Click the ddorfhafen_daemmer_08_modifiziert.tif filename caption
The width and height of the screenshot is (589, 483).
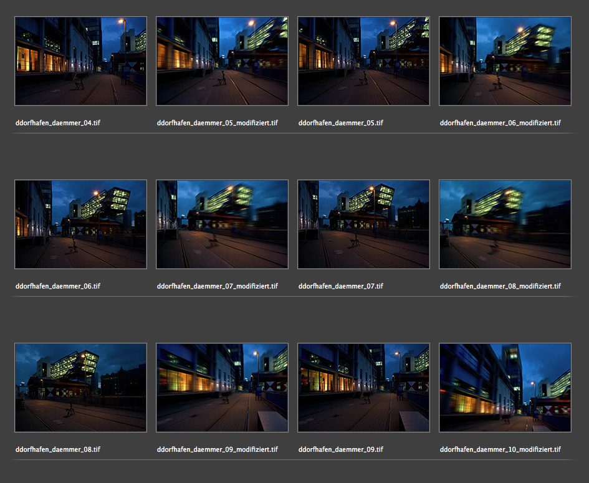500,286
